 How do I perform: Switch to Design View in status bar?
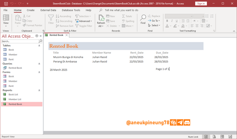tap(230, 136)
